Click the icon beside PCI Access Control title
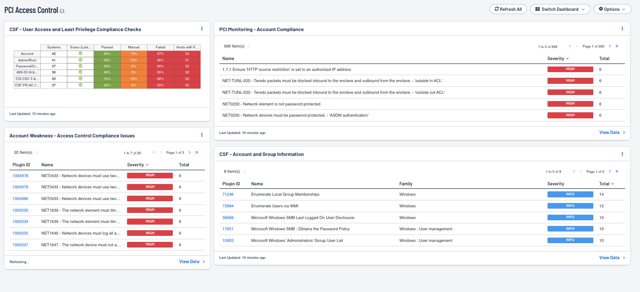Image resolution: width=640 pixels, height=292 pixels. click(x=62, y=11)
